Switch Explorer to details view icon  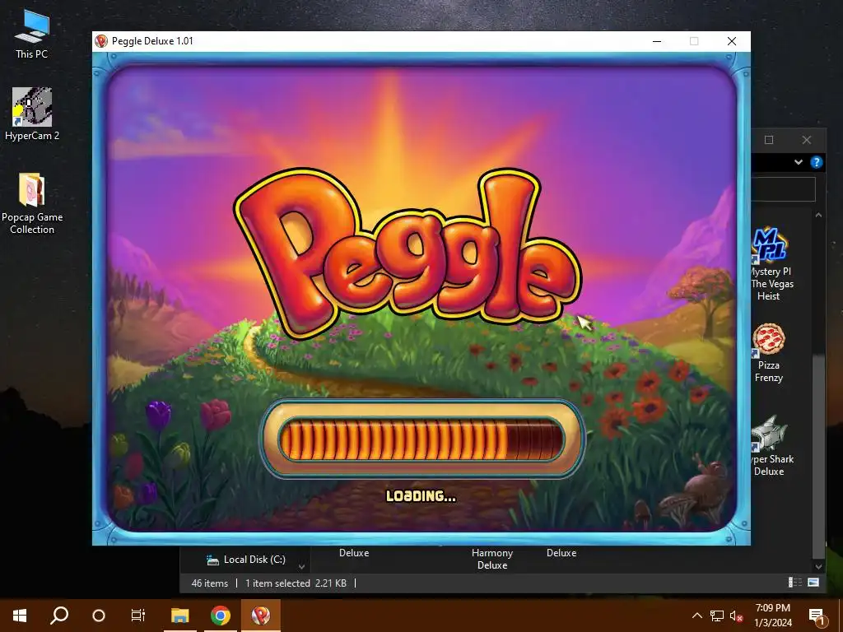tap(794, 582)
